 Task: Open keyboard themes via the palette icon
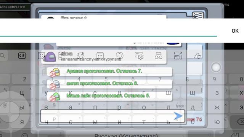pos(119,56)
